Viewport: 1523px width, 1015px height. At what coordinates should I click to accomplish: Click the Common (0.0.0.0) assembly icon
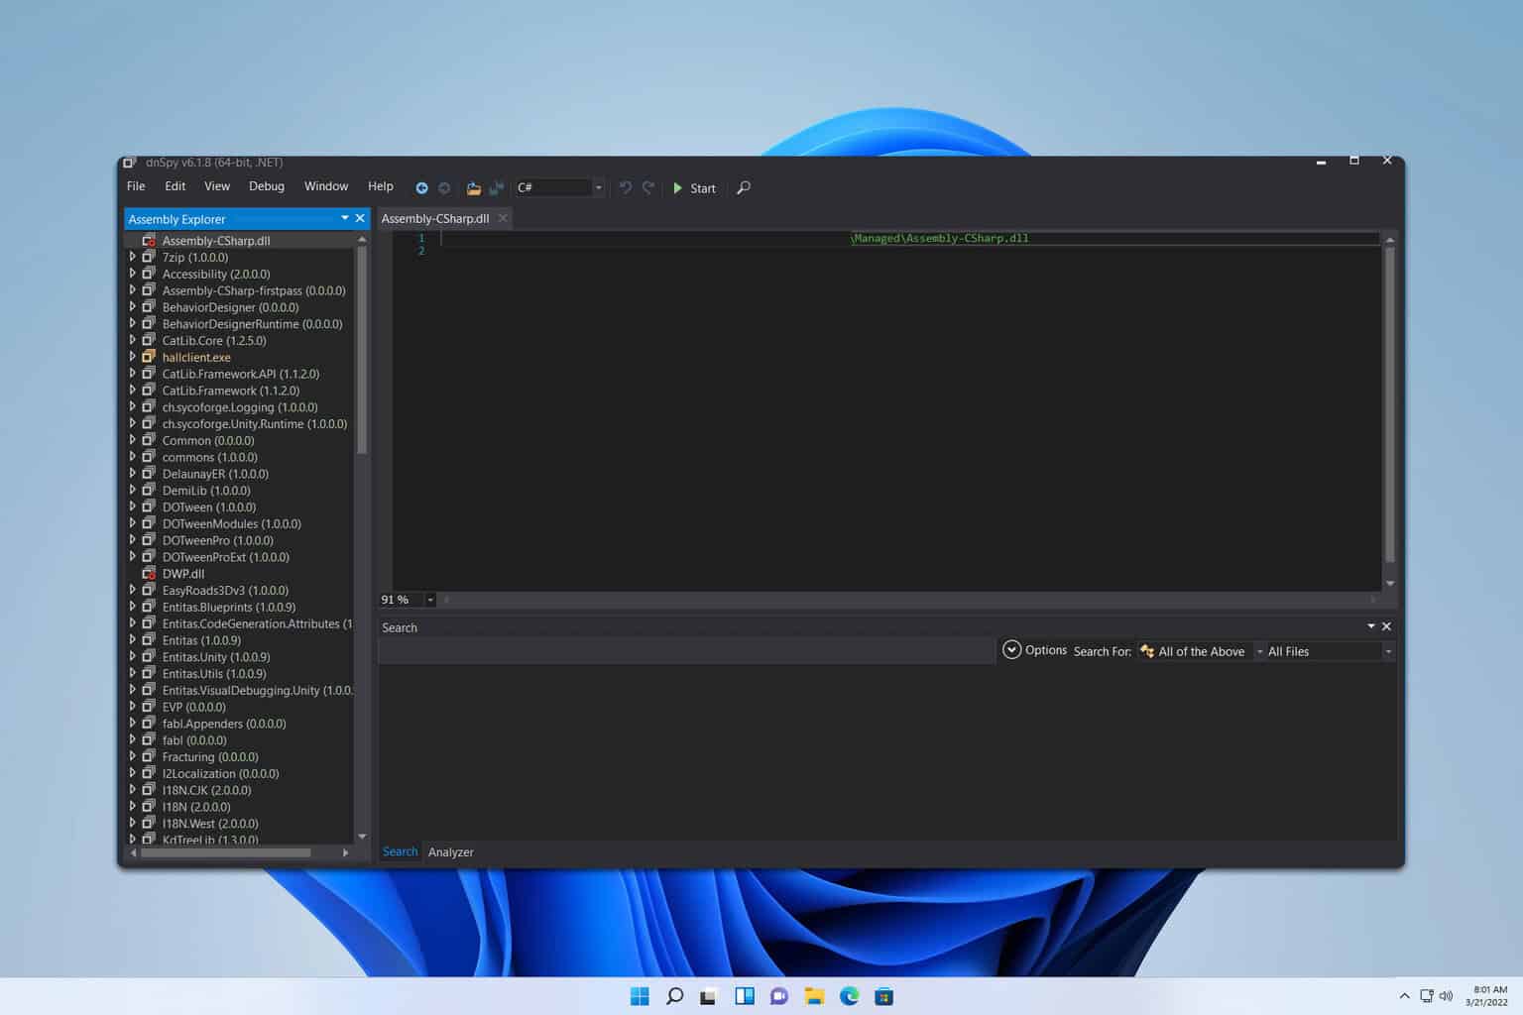[149, 440]
